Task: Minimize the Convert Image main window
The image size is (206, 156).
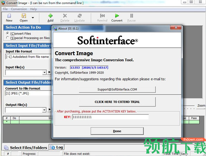Action: (185, 2)
